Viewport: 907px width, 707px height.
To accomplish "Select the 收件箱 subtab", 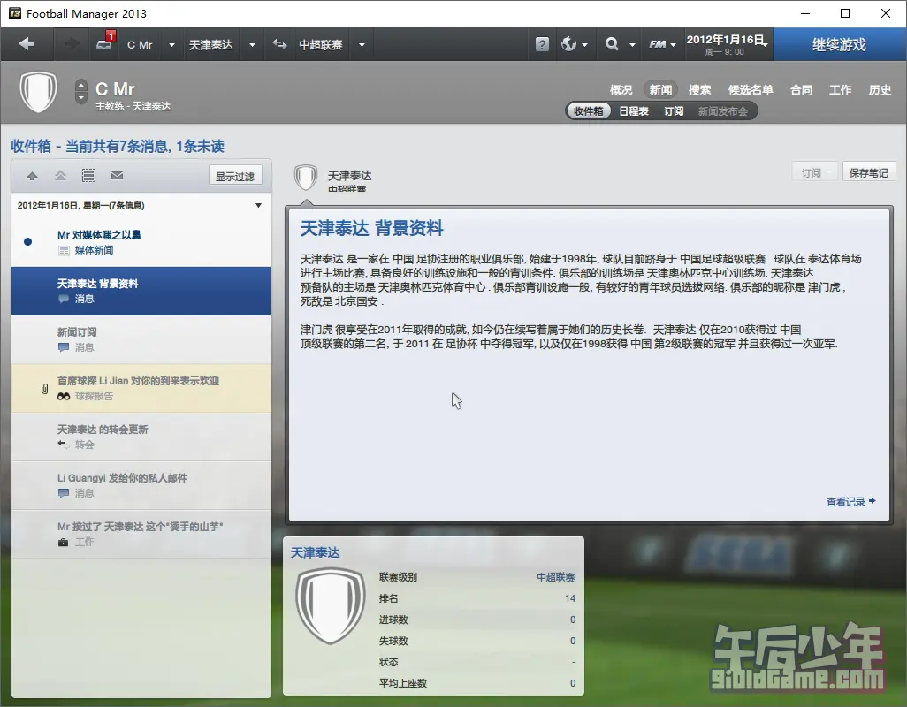I will (x=588, y=111).
